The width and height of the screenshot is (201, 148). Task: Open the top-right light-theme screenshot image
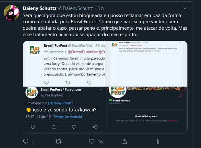[x=146, y=63]
